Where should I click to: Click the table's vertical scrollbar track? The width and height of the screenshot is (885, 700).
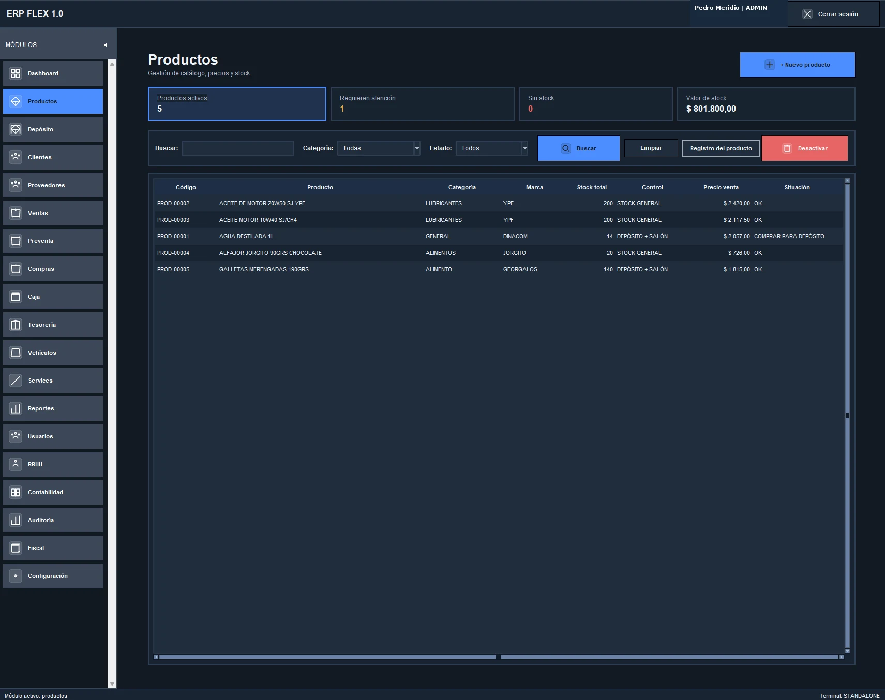tap(847, 416)
